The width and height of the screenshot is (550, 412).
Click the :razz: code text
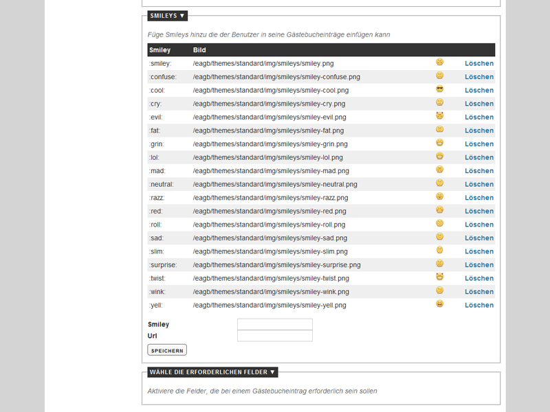pos(157,198)
